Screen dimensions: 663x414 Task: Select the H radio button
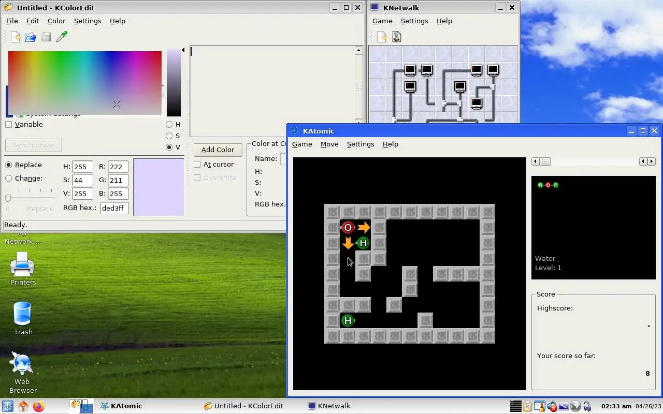169,124
